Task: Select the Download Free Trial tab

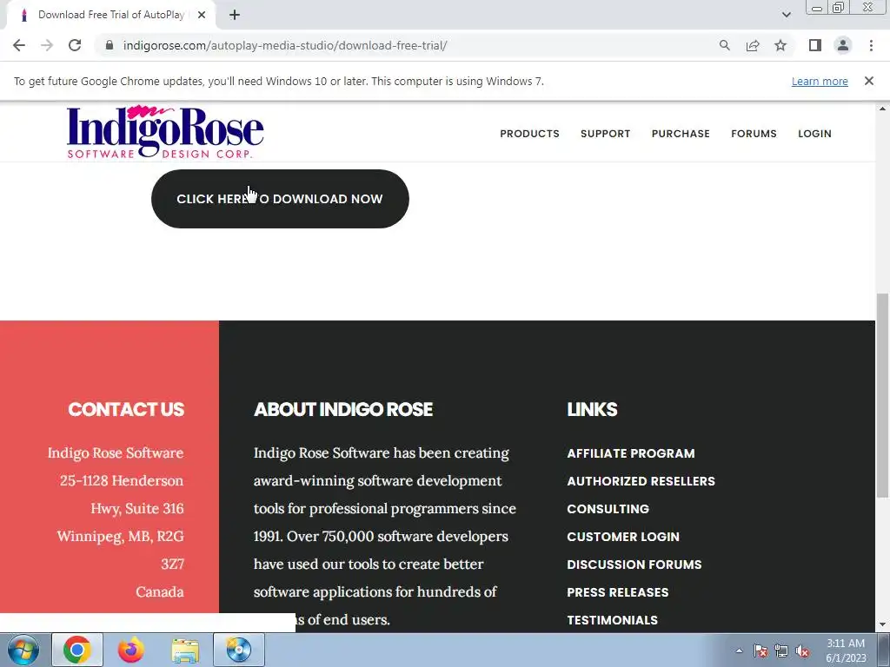Action: point(110,16)
